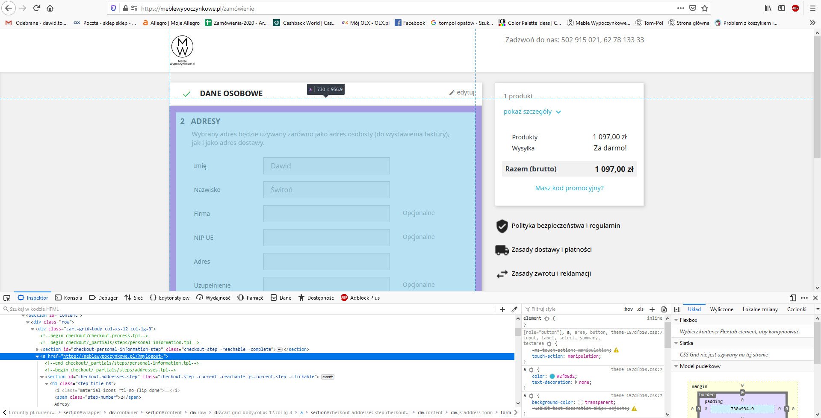The height and width of the screenshot is (418, 821).
Task: Bookmark this page with the star
Action: (x=705, y=8)
